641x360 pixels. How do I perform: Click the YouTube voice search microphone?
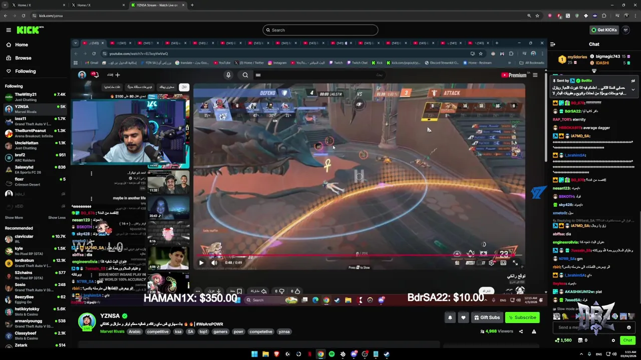pyautogui.click(x=228, y=75)
